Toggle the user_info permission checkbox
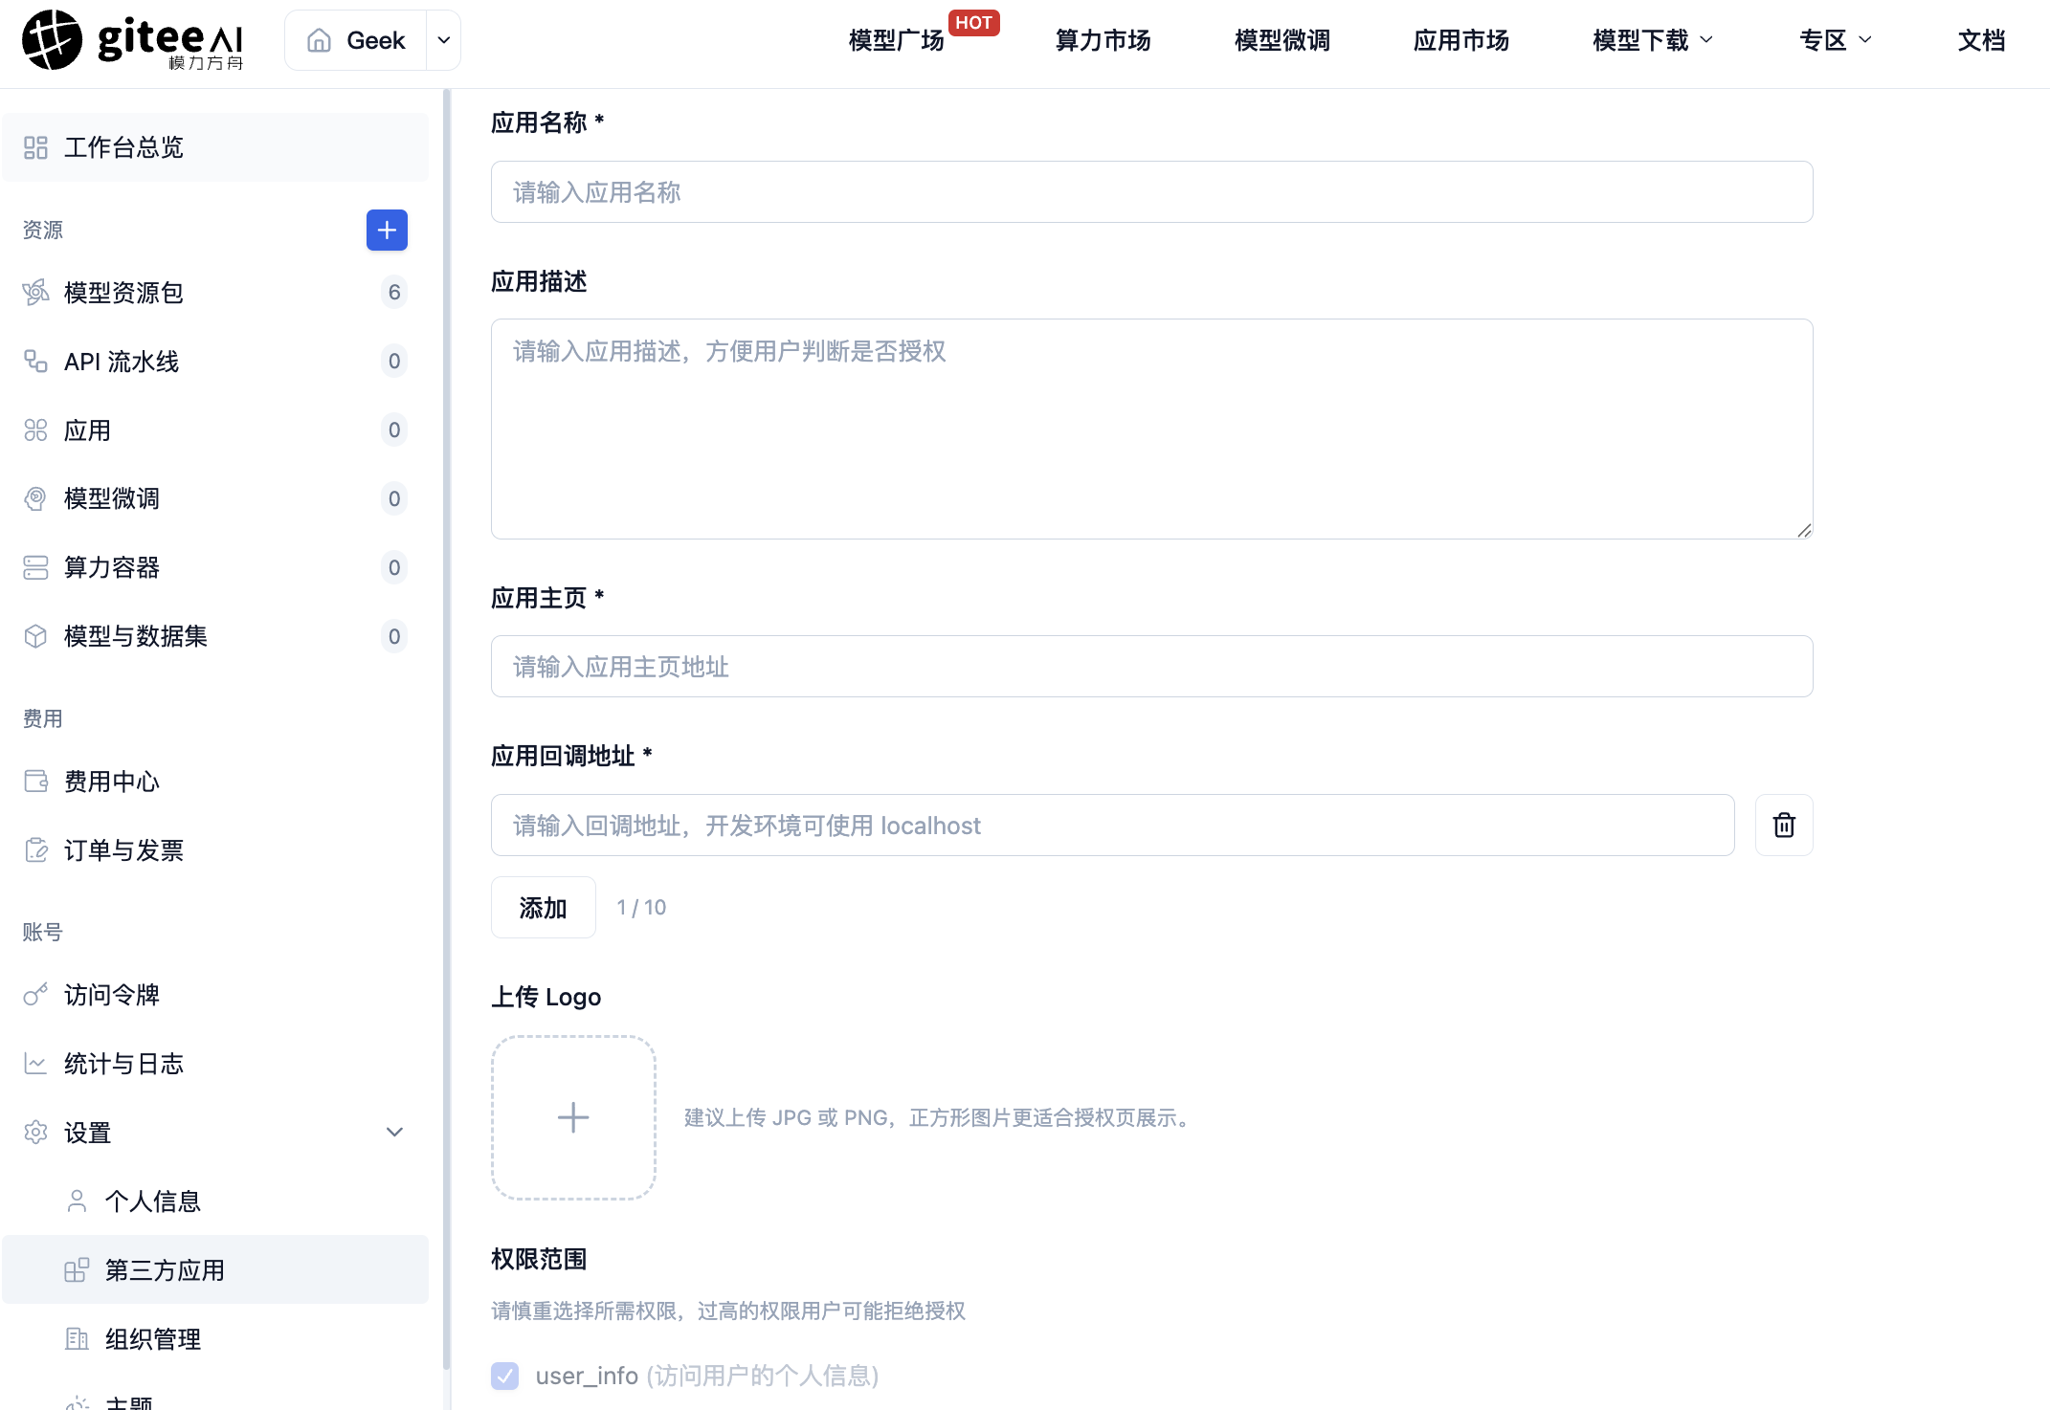This screenshot has height=1410, width=2050. [504, 1376]
